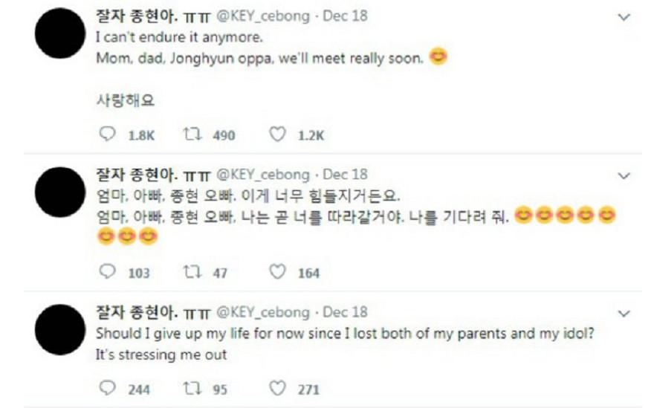The image size is (654, 408).
Task: Like the tweet with 271 likes
Action: click(277, 389)
